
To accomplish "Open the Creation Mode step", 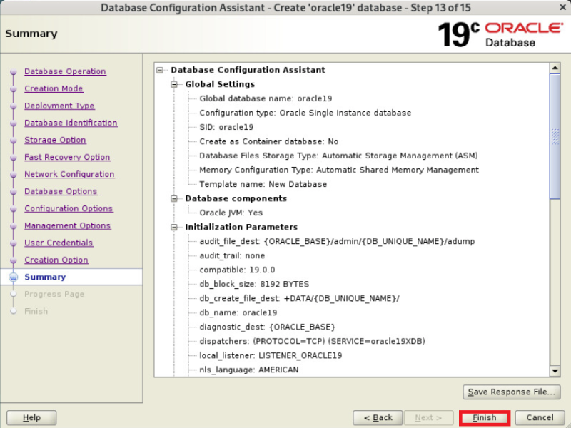I will click(x=54, y=88).
